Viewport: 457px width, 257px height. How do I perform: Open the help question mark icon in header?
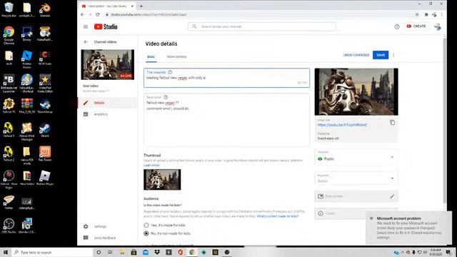click(x=397, y=26)
